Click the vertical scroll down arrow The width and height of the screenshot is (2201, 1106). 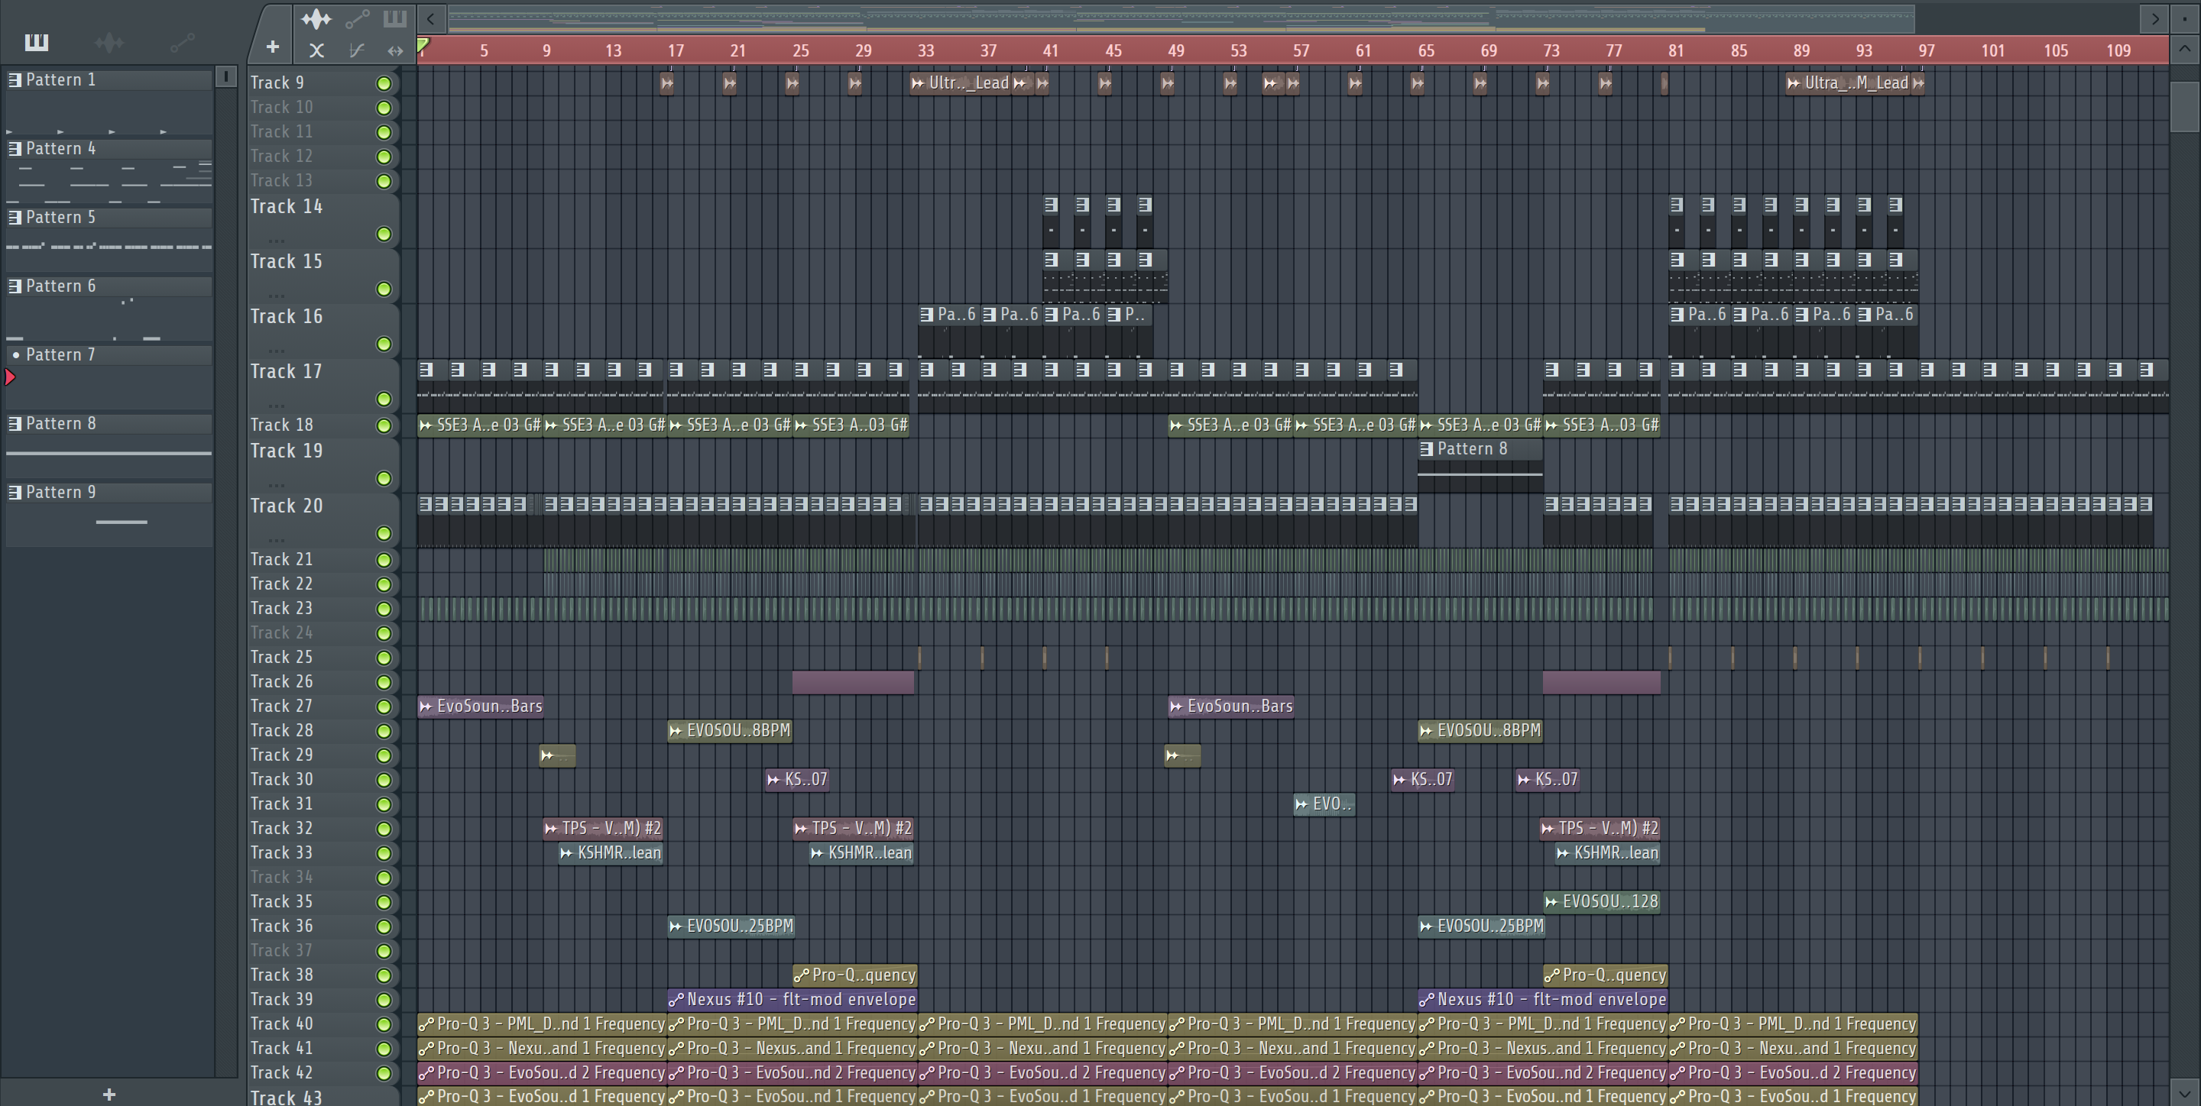2185,1091
